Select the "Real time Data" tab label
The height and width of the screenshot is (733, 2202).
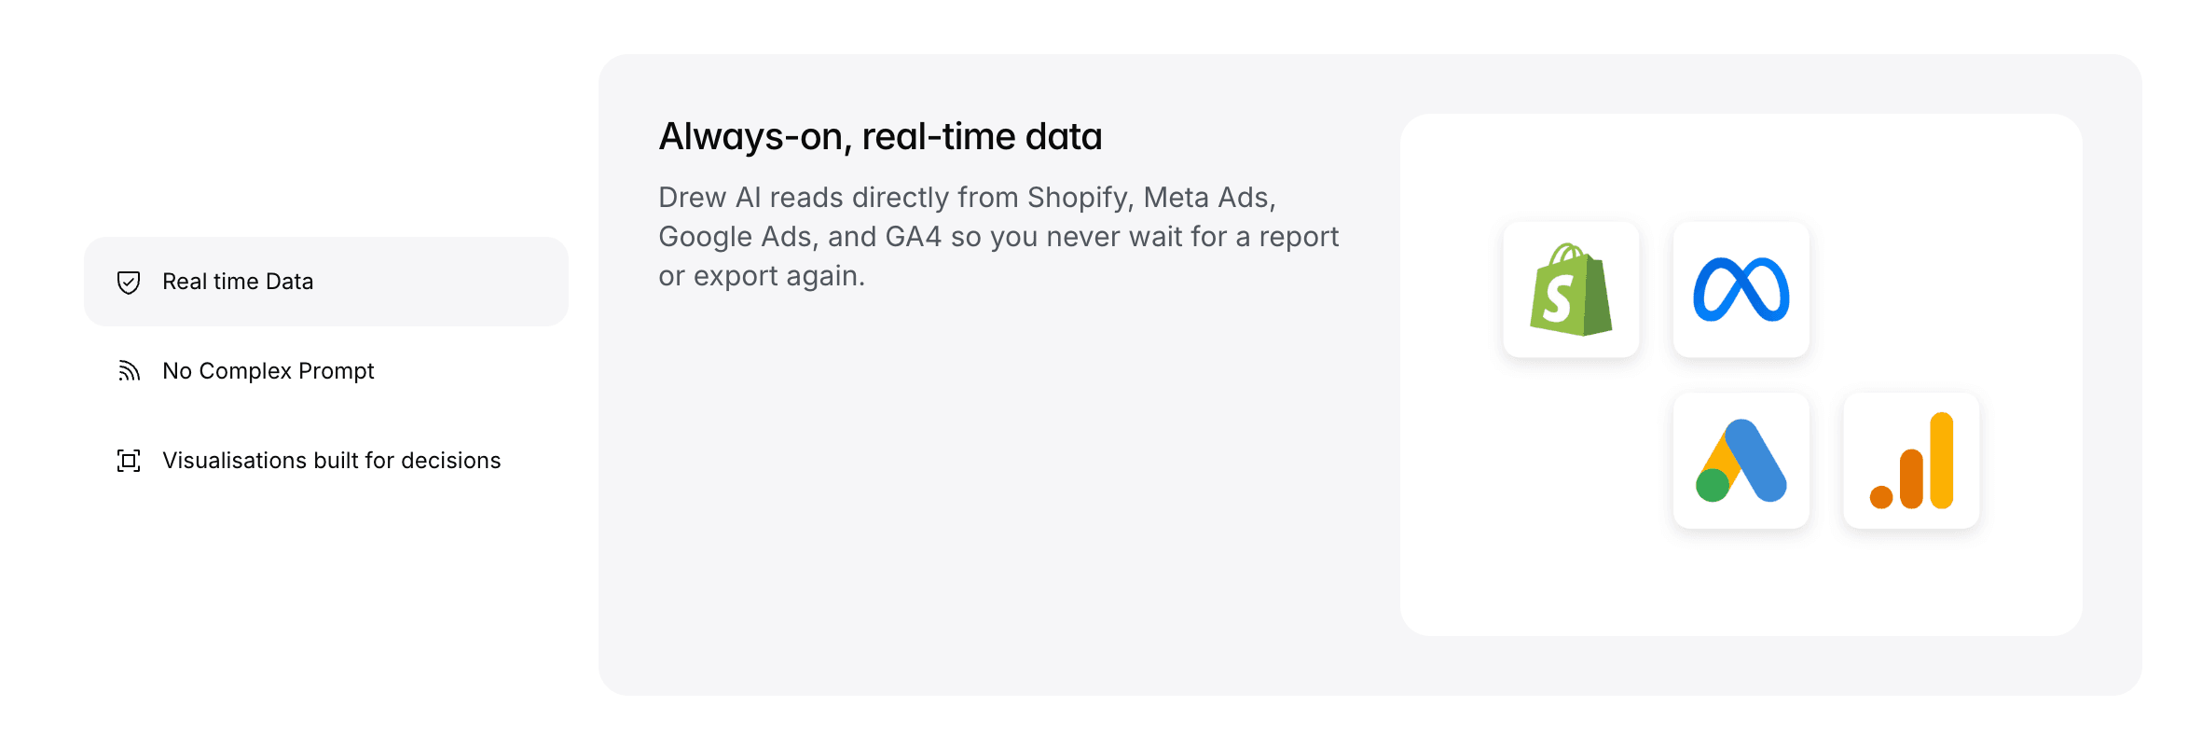pos(238,282)
